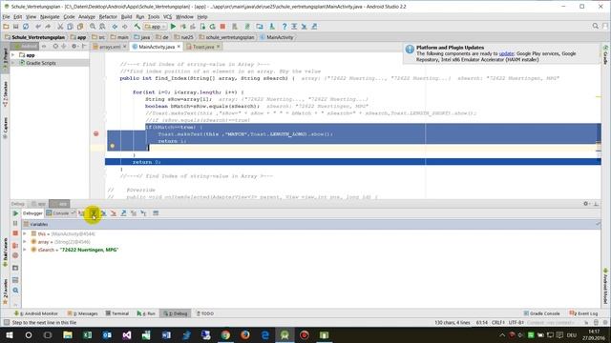Toggle the red breakpoint in the gutter
This screenshot has width=611, height=343.
coord(95,133)
